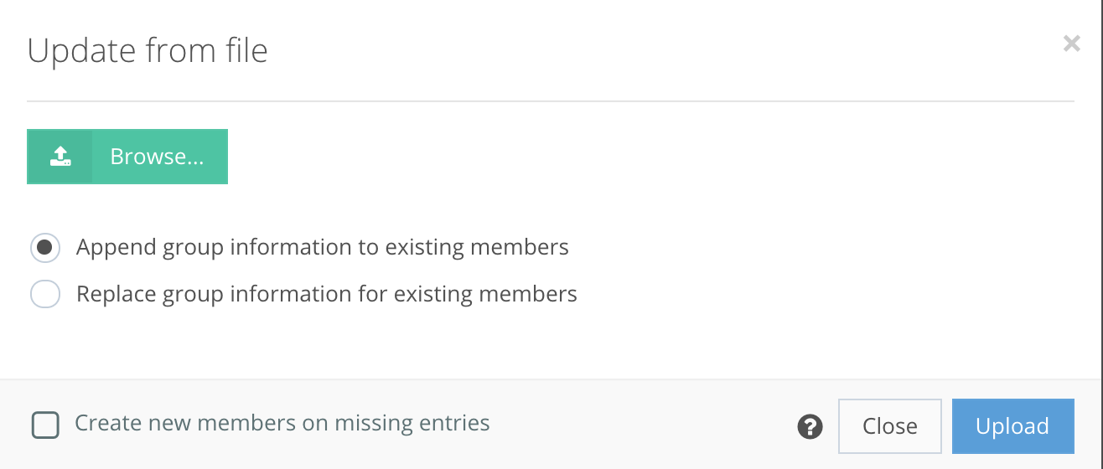The width and height of the screenshot is (1103, 469).
Task: Click the 'Create new members on missing entries' label
Action: (x=282, y=423)
